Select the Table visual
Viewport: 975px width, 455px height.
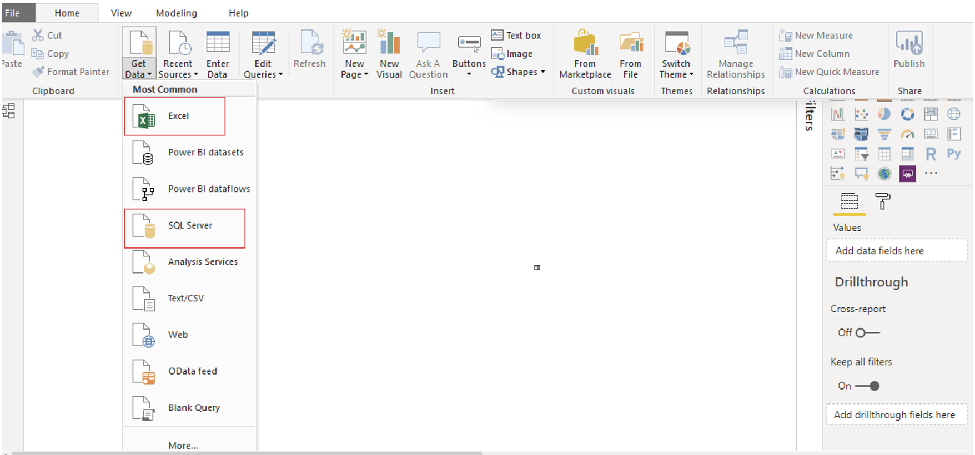(x=884, y=154)
